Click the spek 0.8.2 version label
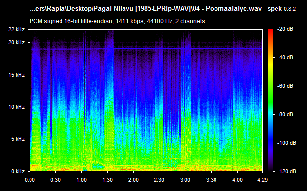 (x=281, y=9)
